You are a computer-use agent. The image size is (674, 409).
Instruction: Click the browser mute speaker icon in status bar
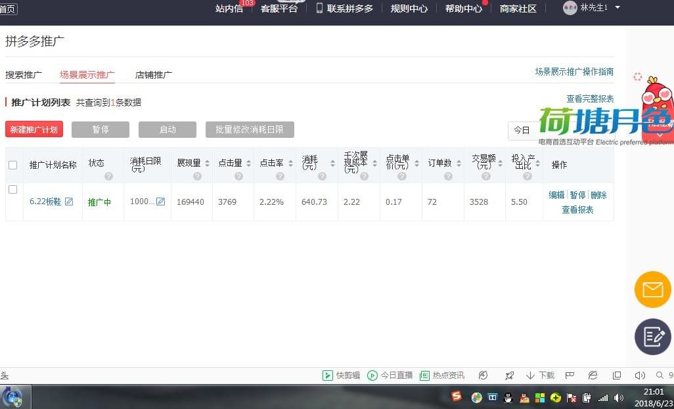tap(640, 376)
